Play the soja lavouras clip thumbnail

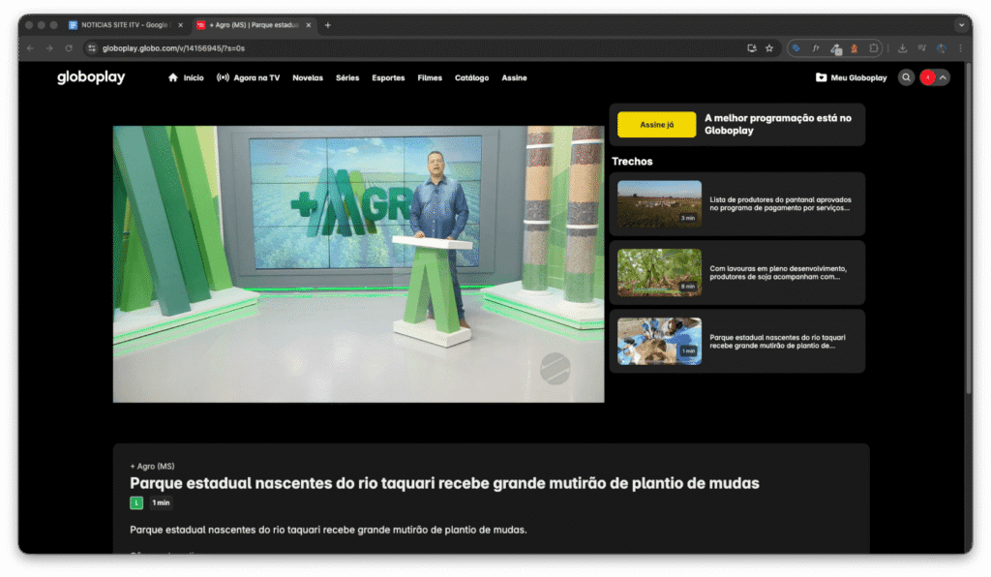(659, 273)
